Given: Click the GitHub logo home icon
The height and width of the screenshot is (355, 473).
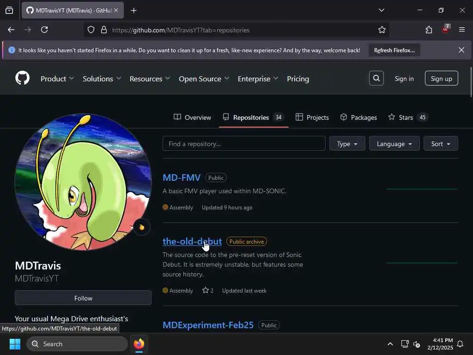Looking at the screenshot, I should [22, 79].
